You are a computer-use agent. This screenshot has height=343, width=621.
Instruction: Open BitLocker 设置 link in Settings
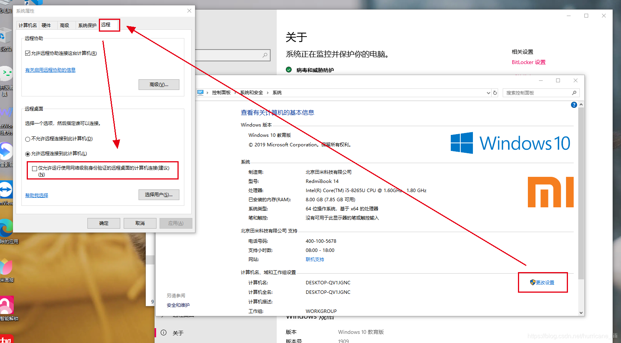click(529, 62)
